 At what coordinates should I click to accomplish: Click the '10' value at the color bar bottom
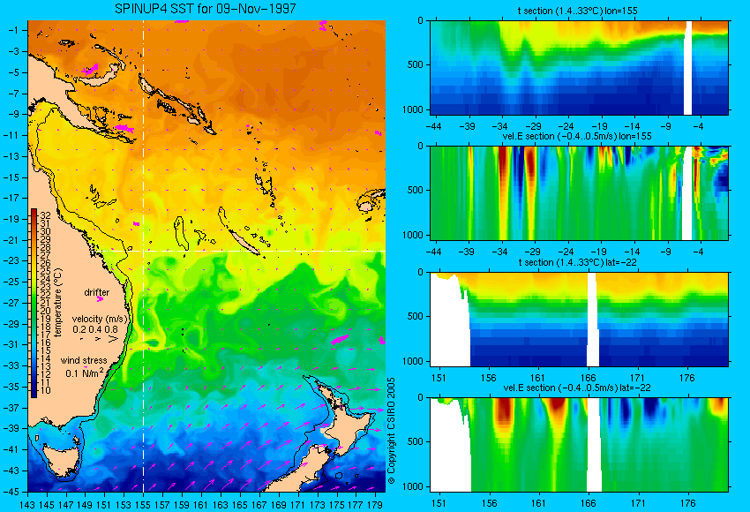[45, 391]
